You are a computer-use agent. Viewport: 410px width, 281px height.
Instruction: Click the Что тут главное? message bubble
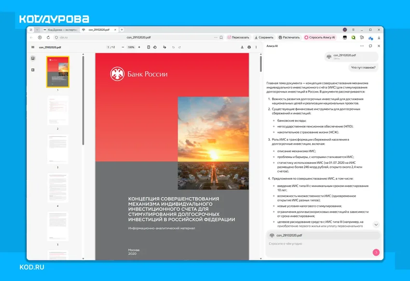(x=363, y=67)
